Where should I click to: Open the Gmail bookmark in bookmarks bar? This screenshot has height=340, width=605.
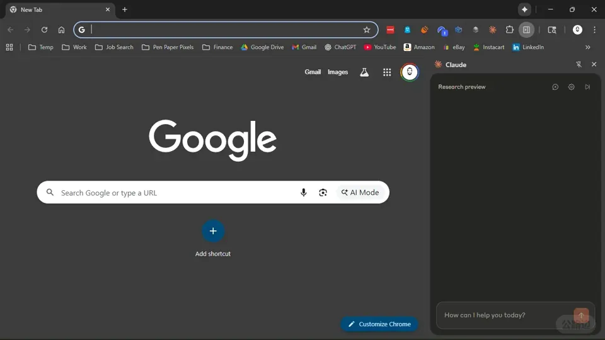point(304,47)
